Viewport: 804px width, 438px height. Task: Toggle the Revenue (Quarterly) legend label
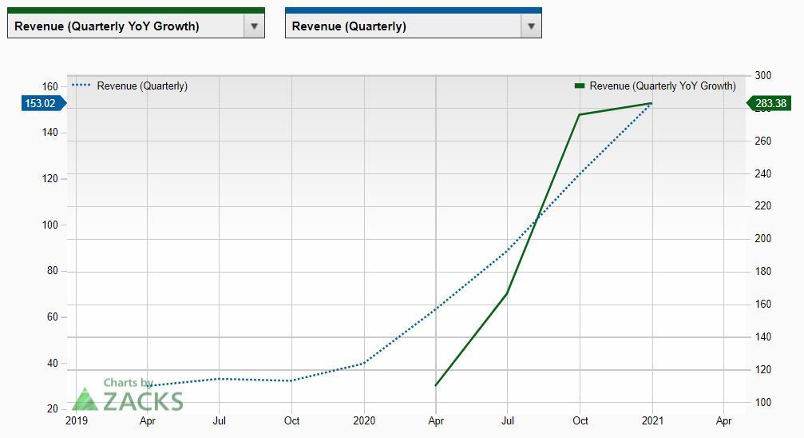(142, 86)
